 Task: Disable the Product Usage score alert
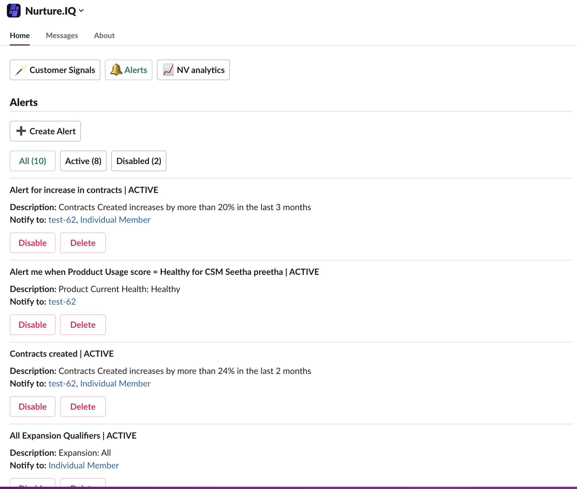coord(33,325)
